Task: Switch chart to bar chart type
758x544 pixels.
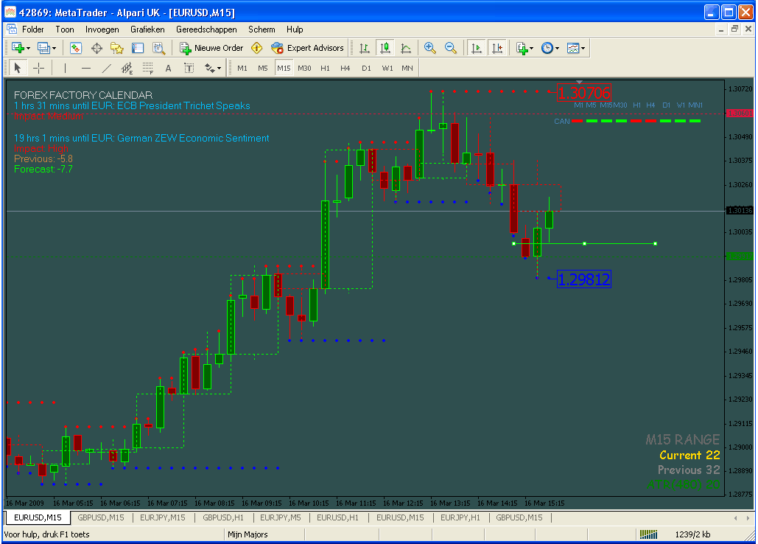Action: [x=365, y=48]
